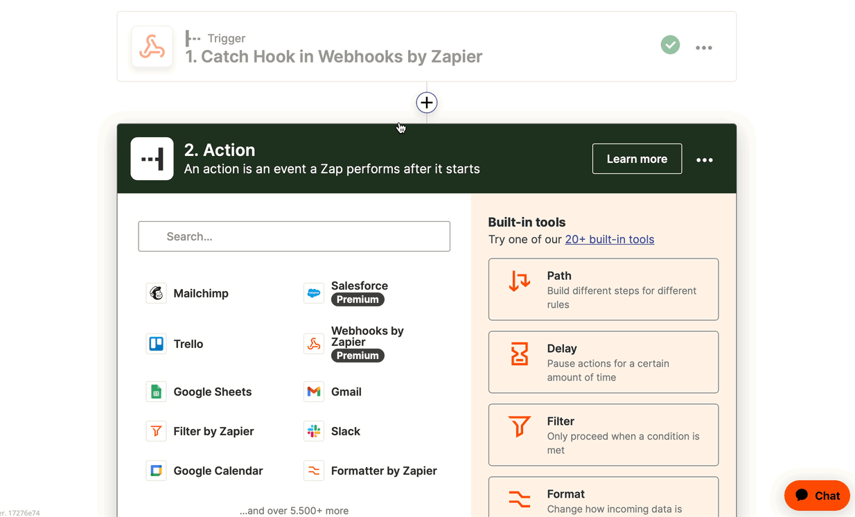This screenshot has height=517, width=855.
Task: Click the Formatter by Zapier icon
Action: click(314, 471)
